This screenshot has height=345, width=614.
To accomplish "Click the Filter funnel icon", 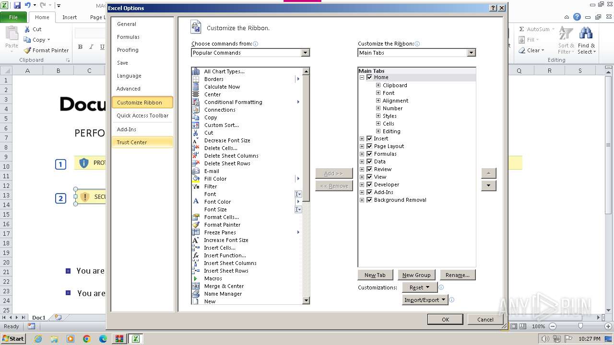I will point(196,186).
